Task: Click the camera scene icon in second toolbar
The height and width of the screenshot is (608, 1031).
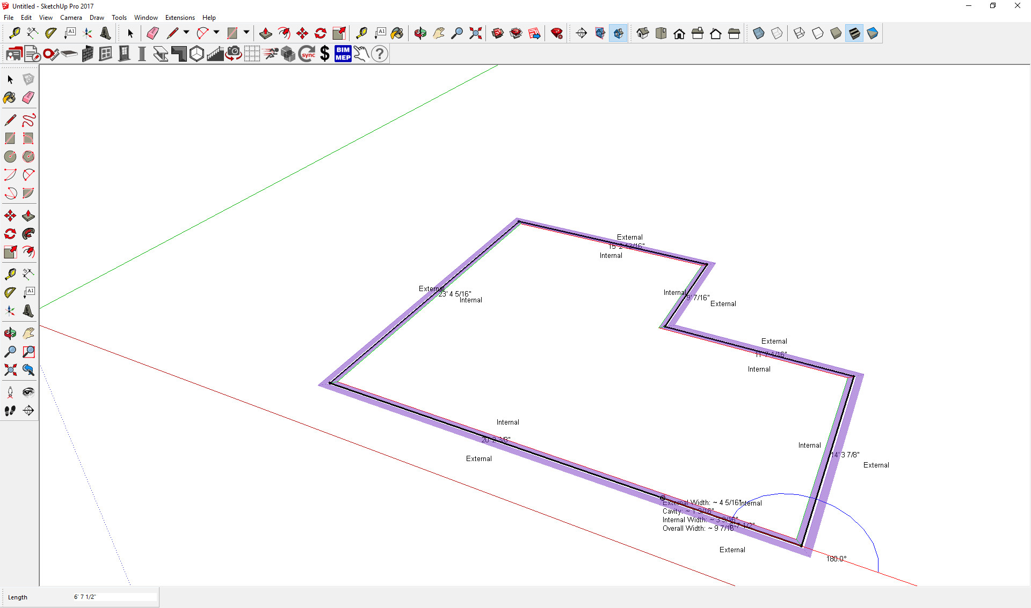Action: [x=234, y=54]
